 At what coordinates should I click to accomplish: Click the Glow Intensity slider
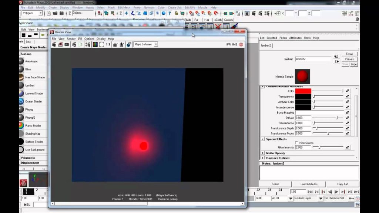point(328,147)
